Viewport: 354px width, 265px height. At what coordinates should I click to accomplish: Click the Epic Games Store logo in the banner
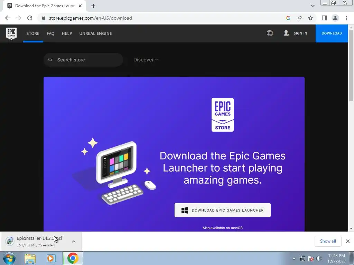pyautogui.click(x=222, y=115)
